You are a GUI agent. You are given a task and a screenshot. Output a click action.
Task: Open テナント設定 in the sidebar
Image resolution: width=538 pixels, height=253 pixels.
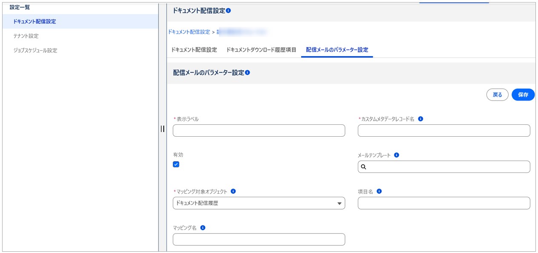click(x=26, y=36)
